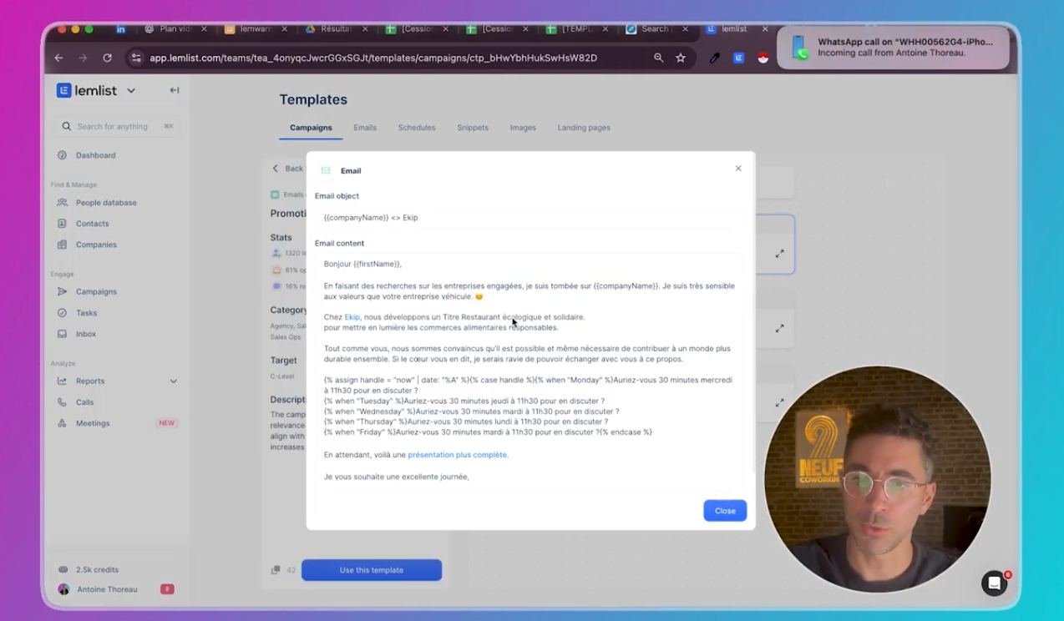Click the duplicate count icon beside 42
Viewport: 1064px width, 621px height.
276,570
